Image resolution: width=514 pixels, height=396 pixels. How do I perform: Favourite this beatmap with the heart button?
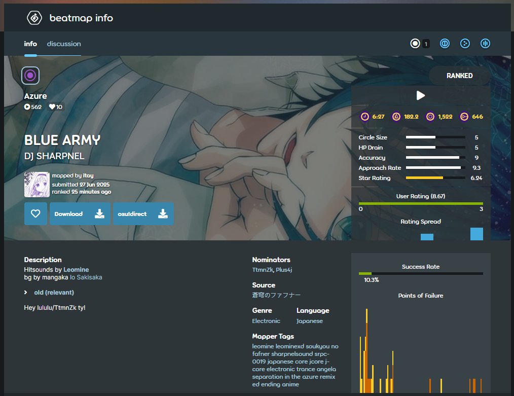[x=35, y=214]
